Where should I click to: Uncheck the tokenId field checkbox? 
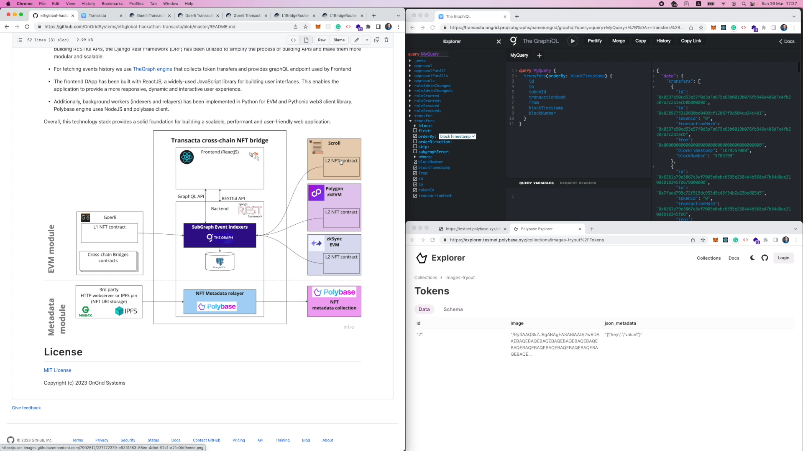pyautogui.click(x=415, y=190)
